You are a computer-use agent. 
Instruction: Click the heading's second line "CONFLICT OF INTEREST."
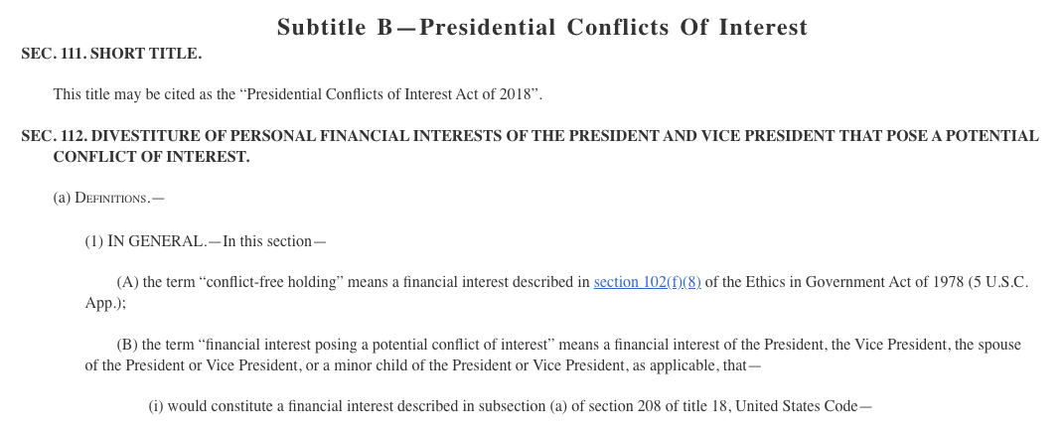click(x=151, y=157)
